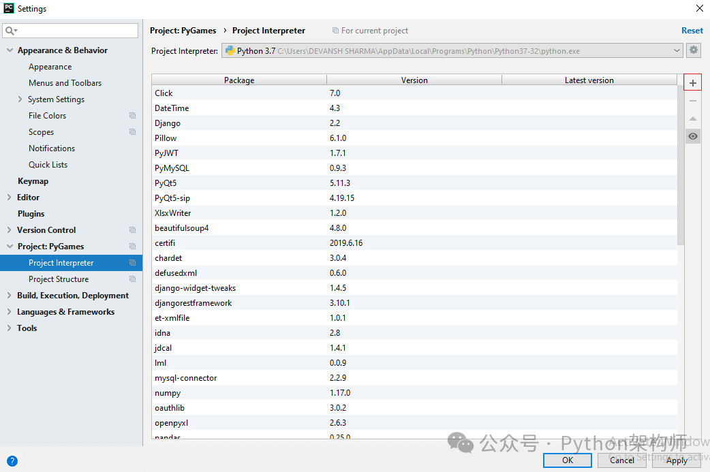Click the Reset link

tap(692, 31)
